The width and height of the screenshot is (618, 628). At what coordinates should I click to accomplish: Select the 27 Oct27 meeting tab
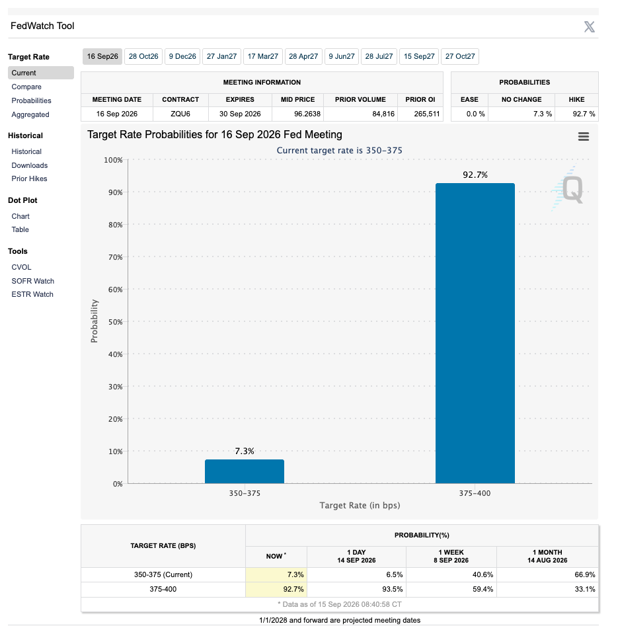[460, 56]
